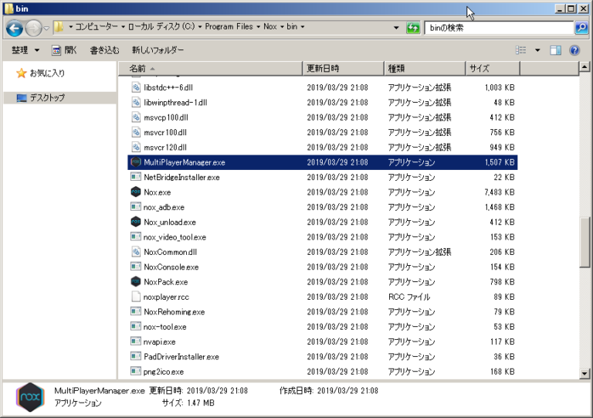Click the back navigation arrow
593x418 pixels.
[14, 28]
